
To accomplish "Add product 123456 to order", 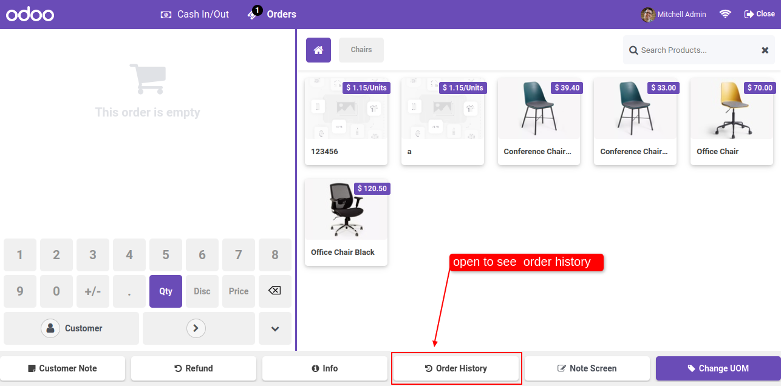I will [x=346, y=121].
